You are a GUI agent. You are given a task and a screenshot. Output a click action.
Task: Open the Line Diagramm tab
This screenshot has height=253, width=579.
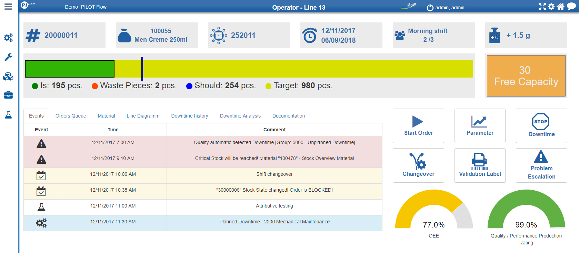pos(143,116)
